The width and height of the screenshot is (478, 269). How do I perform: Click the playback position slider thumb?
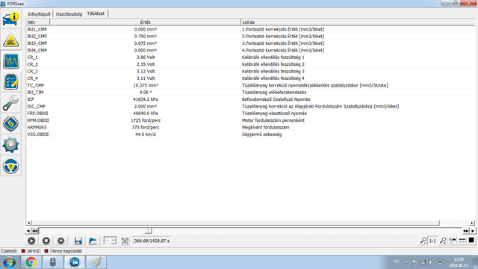pos(149,231)
